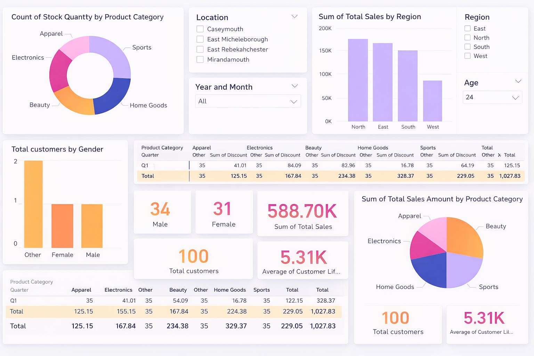Click the North bar in the sales chart
The width and height of the screenshot is (534, 356).
click(358, 80)
